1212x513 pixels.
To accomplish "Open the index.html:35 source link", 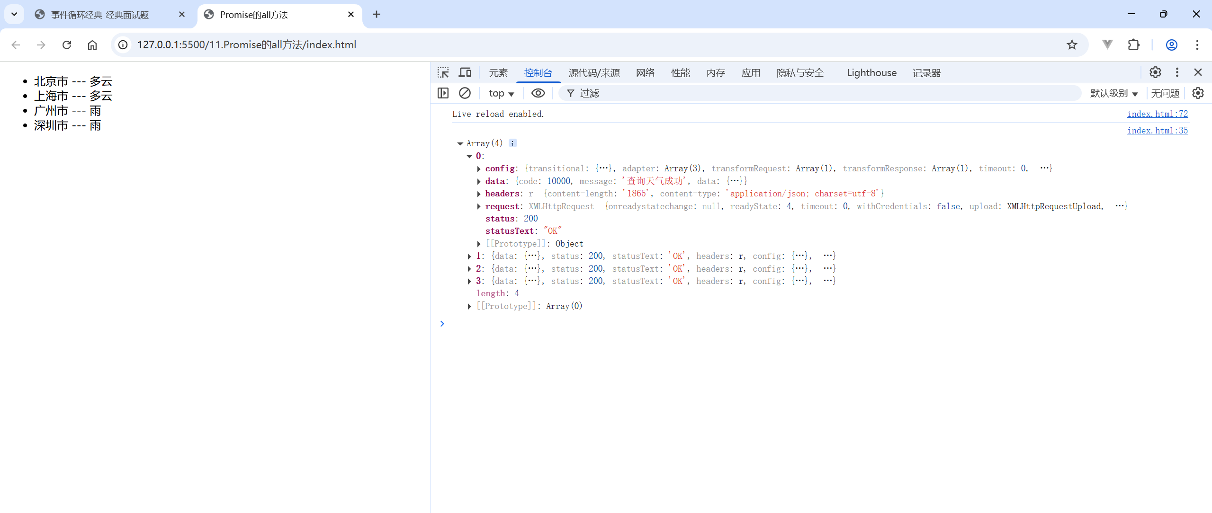I will coord(1157,131).
